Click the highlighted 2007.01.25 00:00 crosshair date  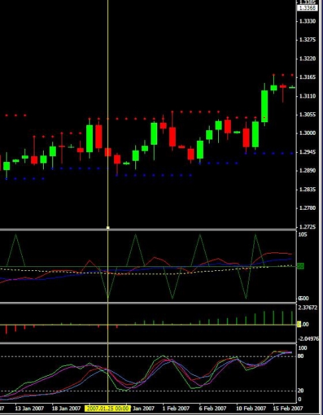(107, 408)
